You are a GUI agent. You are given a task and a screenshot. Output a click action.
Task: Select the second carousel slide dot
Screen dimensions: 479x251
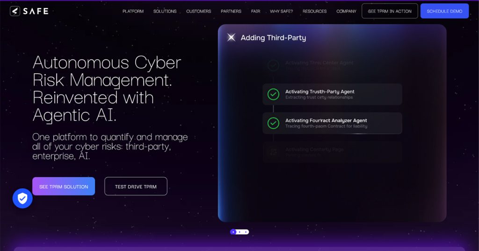(x=240, y=232)
